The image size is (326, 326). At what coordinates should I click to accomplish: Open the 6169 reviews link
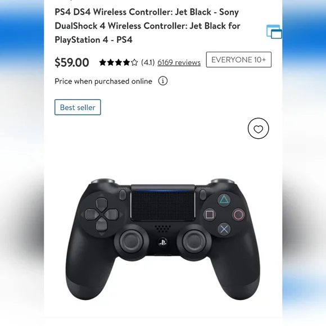click(179, 62)
